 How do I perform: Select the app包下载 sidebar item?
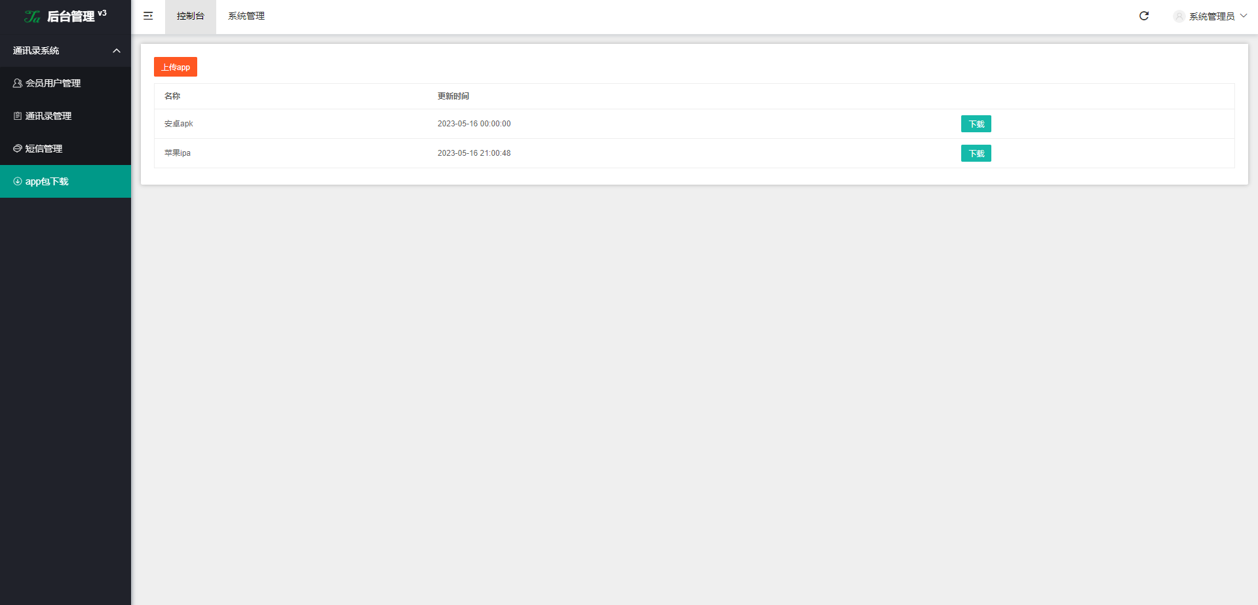pos(47,181)
